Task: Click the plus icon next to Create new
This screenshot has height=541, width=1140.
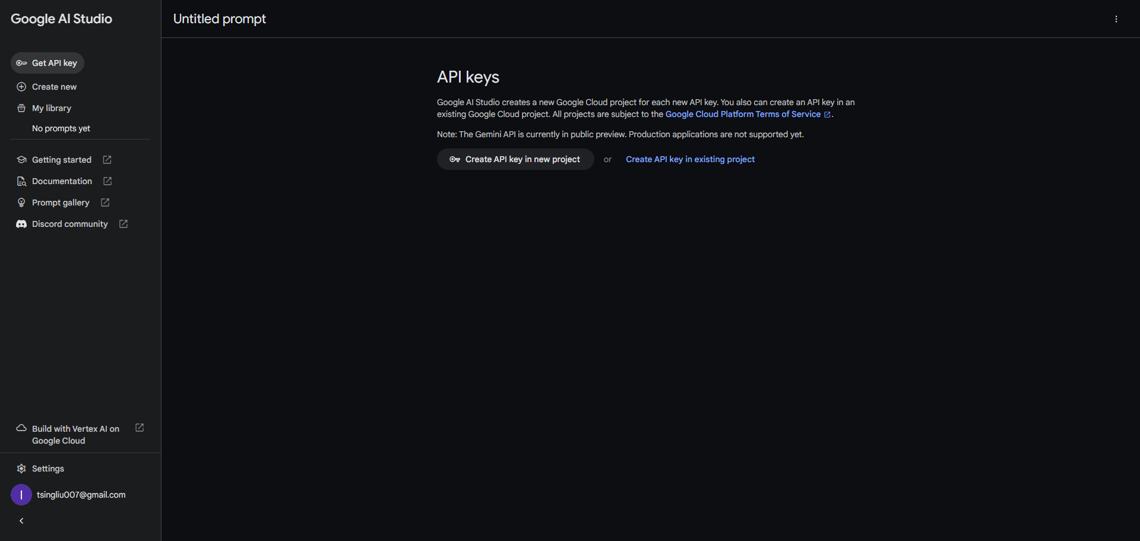Action: 21,87
